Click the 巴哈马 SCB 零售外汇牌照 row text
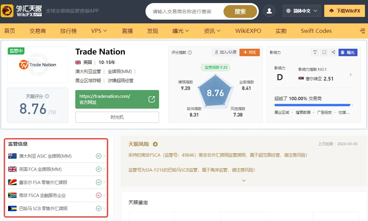The image size is (368, 221). [43, 208]
